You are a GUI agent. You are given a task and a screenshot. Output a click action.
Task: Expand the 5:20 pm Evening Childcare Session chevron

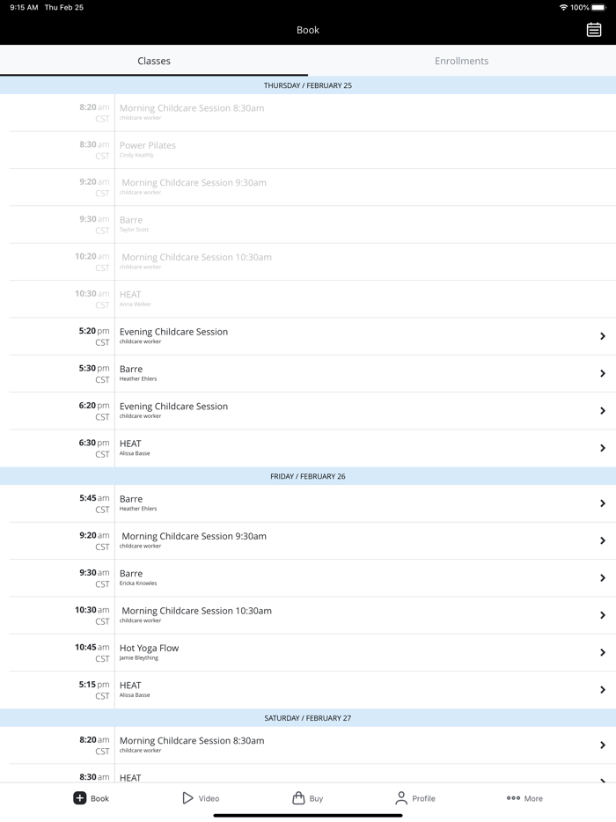(x=603, y=336)
